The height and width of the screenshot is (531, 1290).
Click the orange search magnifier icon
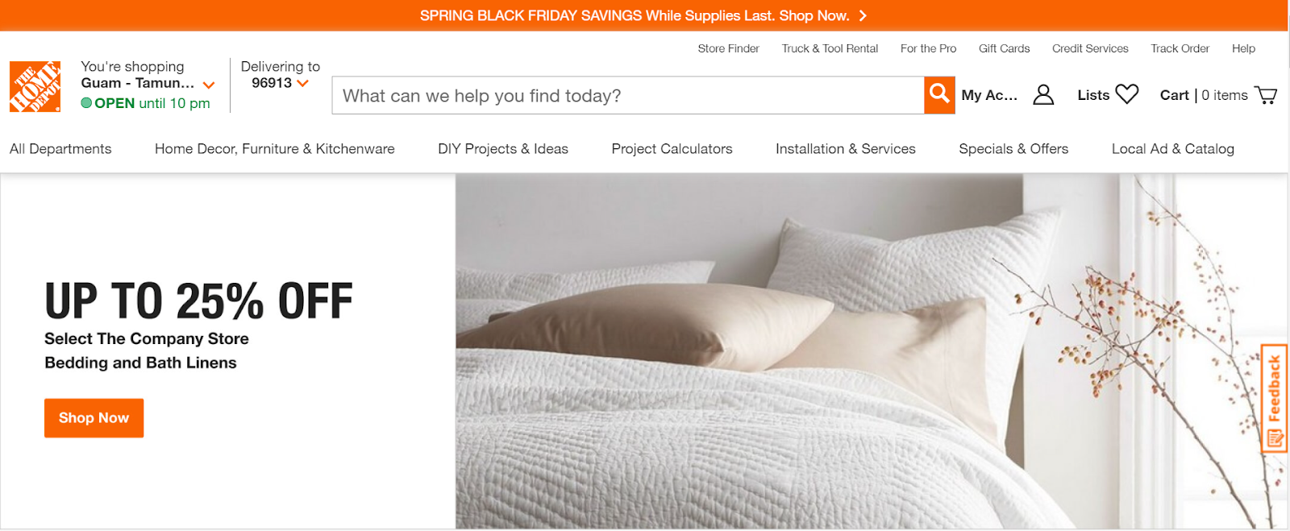pos(939,95)
